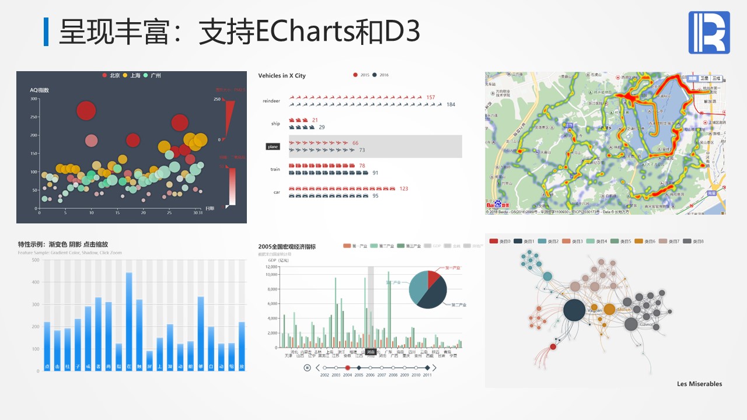This screenshot has height=420, width=747.
Task: Go to previous year with timeline left arrow
Action: [x=317, y=367]
